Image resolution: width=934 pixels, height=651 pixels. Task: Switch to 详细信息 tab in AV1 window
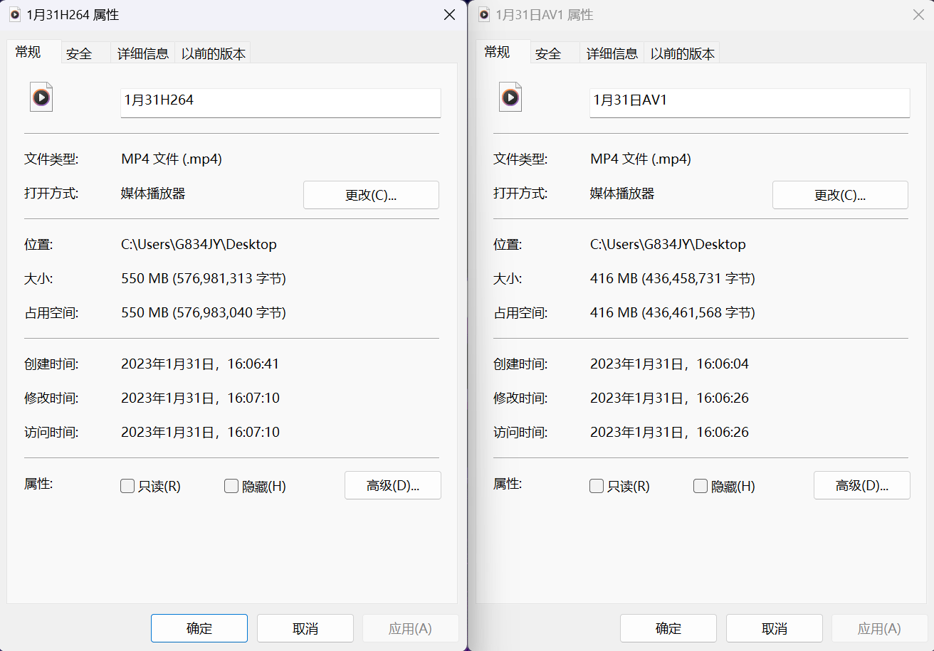(x=612, y=53)
